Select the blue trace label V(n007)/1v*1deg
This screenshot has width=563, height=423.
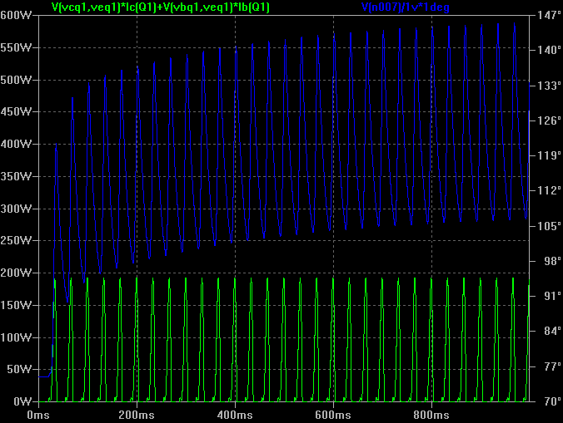(406, 7)
